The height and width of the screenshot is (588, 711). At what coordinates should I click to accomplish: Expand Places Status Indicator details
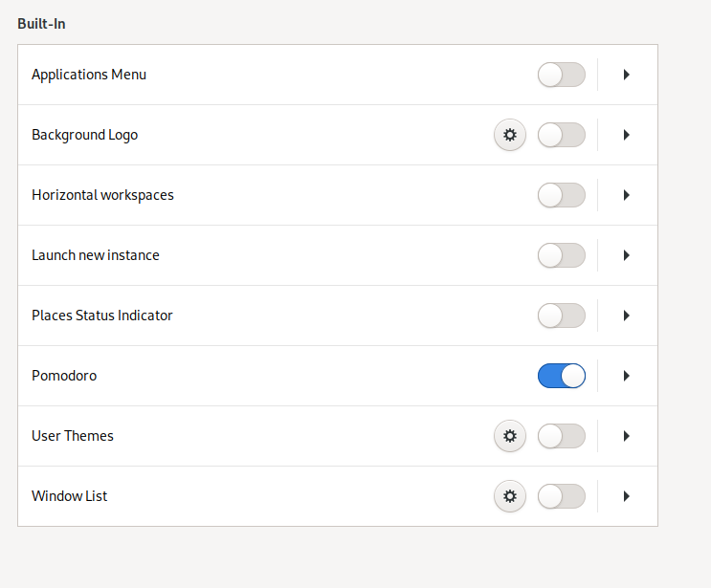click(627, 316)
